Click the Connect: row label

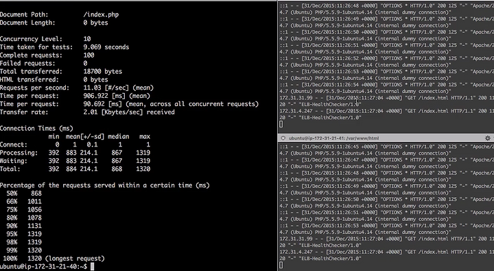pyautogui.click(x=14, y=144)
